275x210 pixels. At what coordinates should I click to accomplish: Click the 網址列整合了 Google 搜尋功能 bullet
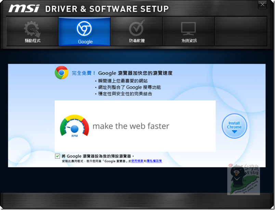click(x=129, y=87)
